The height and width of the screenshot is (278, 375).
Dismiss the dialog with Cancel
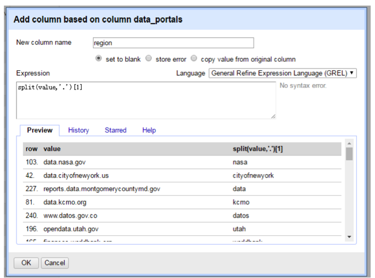[x=55, y=263]
